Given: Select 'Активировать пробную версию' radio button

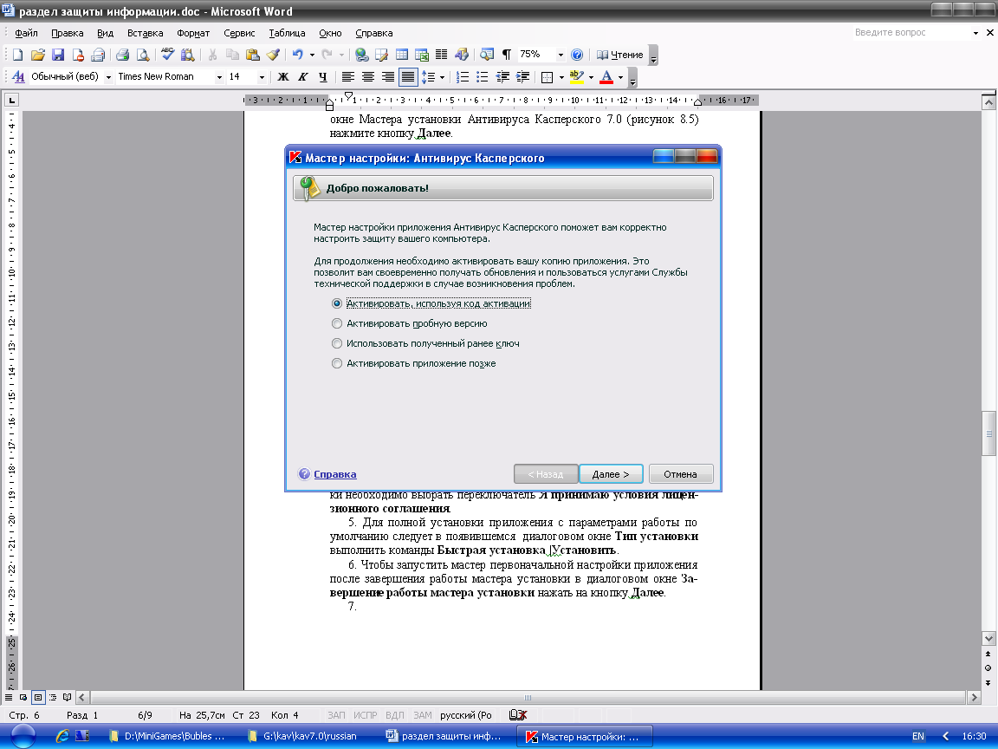Looking at the screenshot, I should coord(337,323).
